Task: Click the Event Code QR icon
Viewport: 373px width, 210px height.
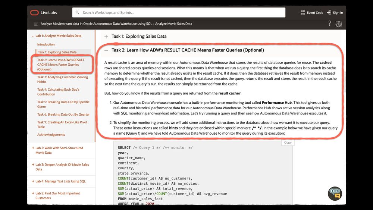Action: [x=303, y=13]
